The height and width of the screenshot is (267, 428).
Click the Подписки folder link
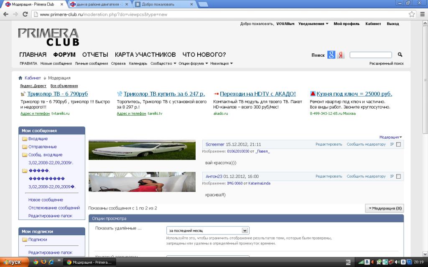(38, 239)
